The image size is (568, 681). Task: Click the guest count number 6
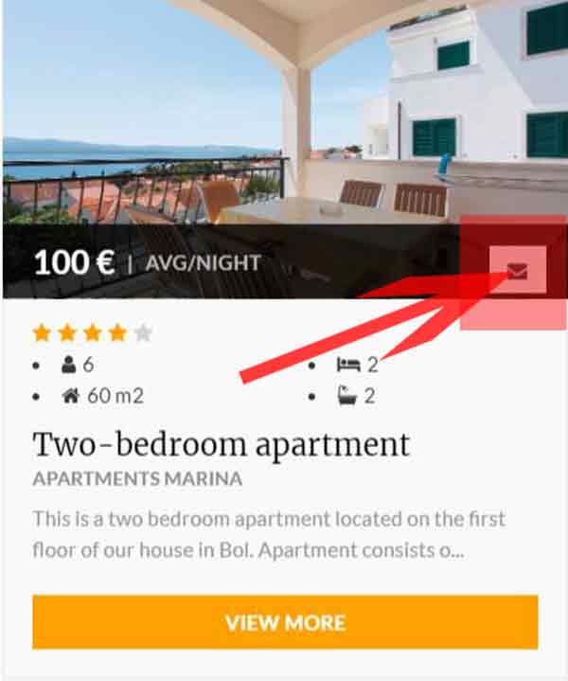(x=88, y=365)
